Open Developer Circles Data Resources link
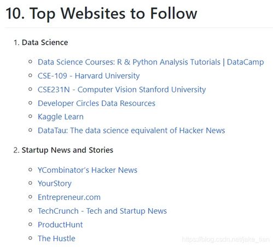Viewport: 273px width, 247px height. 96,103
